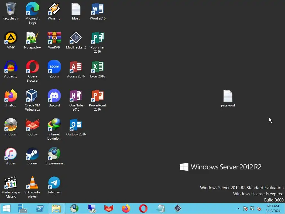This screenshot has height=214, width=285.
Task: Open r3dfox from the taskbar
Action: point(109,208)
